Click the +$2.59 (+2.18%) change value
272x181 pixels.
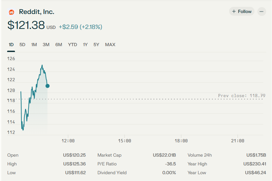point(81,27)
